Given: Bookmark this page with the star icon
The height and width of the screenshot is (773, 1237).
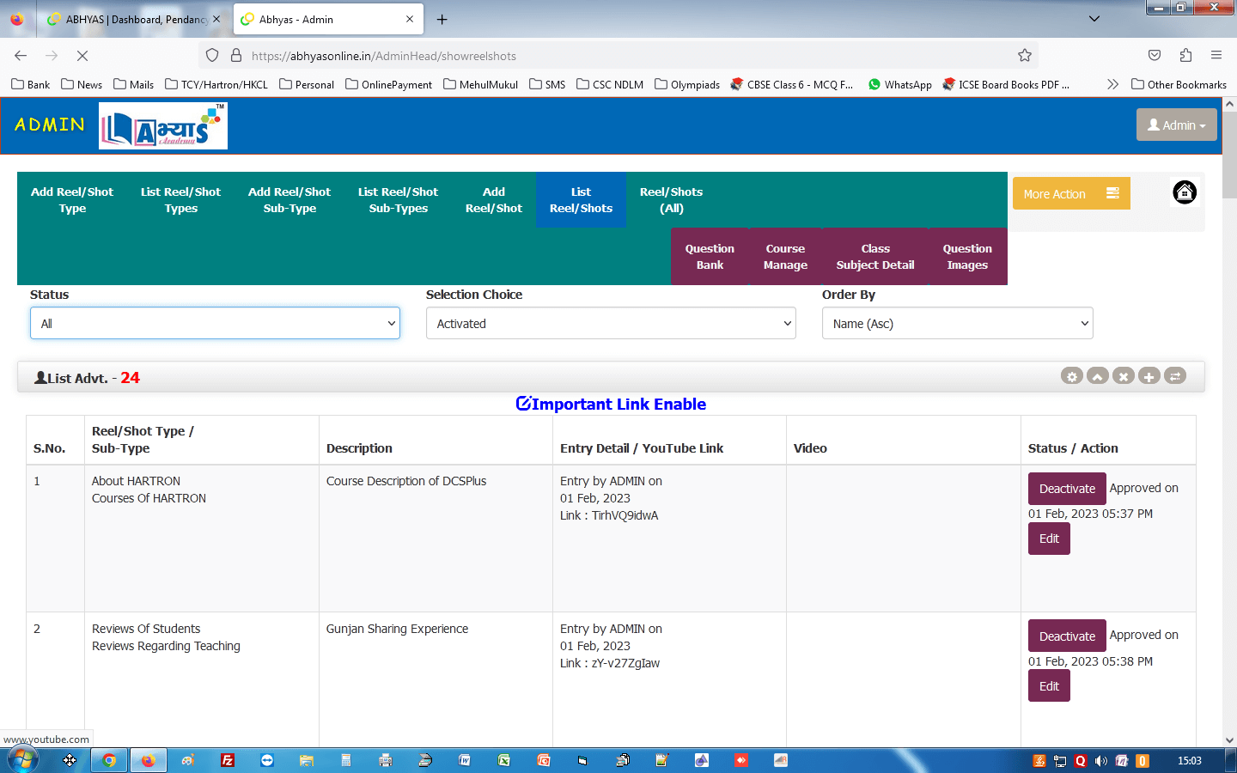Looking at the screenshot, I should pos(1024,56).
